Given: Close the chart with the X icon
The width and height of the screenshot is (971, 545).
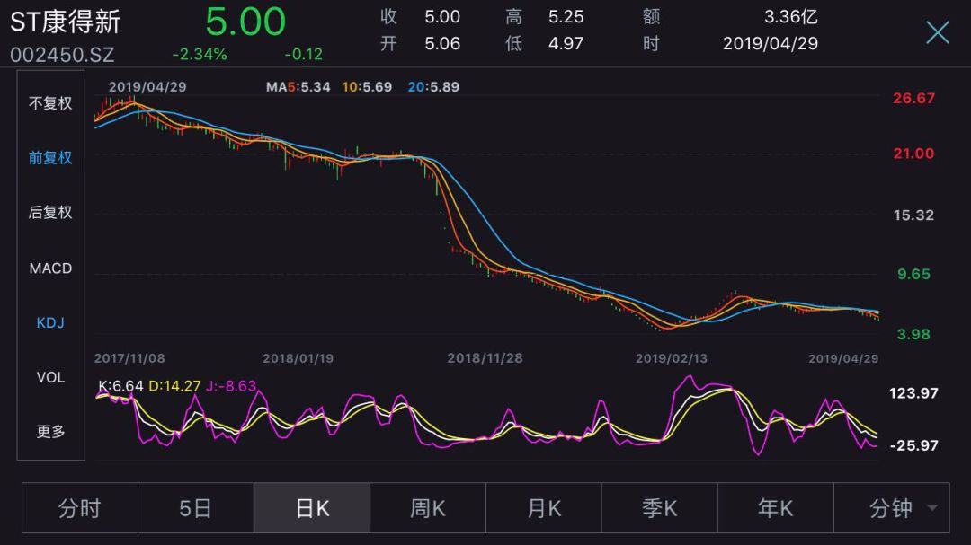Looking at the screenshot, I should [x=938, y=32].
